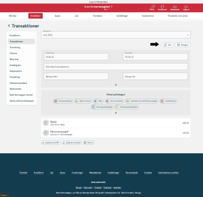
Task: Open the Ränta transaction row
Action: click(116, 123)
